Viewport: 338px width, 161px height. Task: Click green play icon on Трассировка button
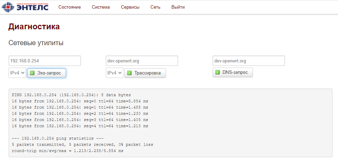coord(129,73)
